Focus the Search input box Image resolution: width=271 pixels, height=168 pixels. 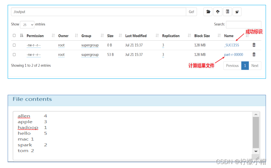click(244, 24)
